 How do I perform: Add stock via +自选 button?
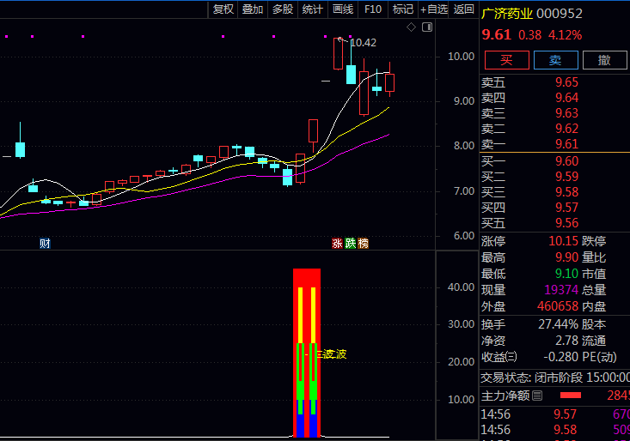(x=434, y=9)
